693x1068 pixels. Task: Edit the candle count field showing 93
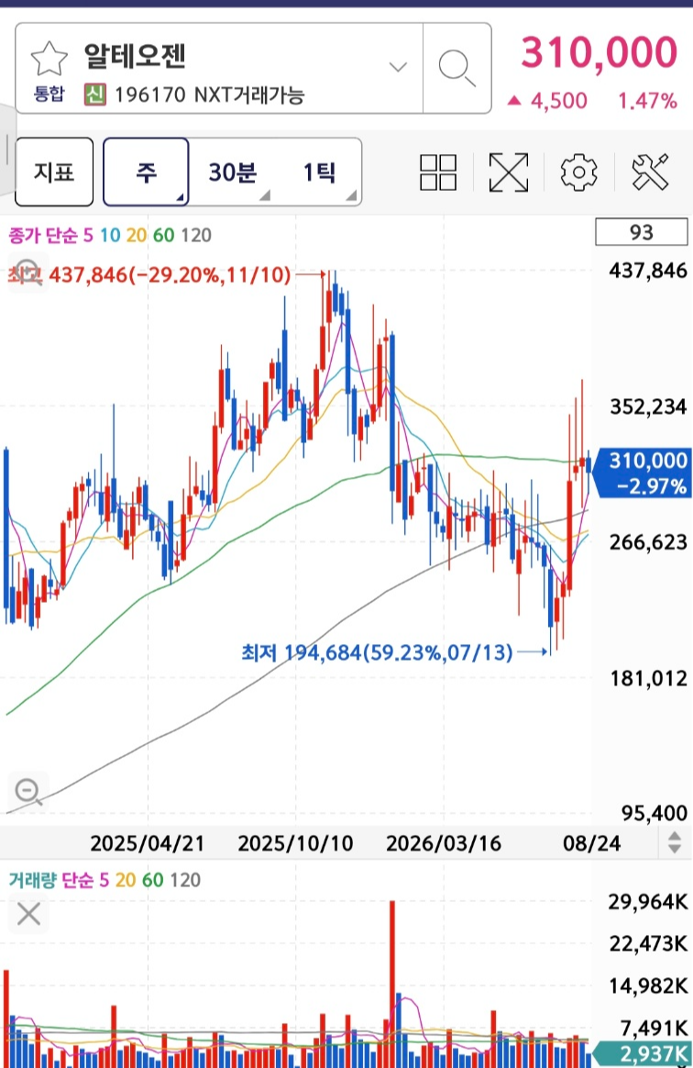(x=642, y=232)
